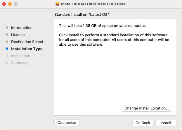Image resolution: width=182 pixels, height=130 pixels.
Task: Select the Introduction step label
Action: (22, 28)
